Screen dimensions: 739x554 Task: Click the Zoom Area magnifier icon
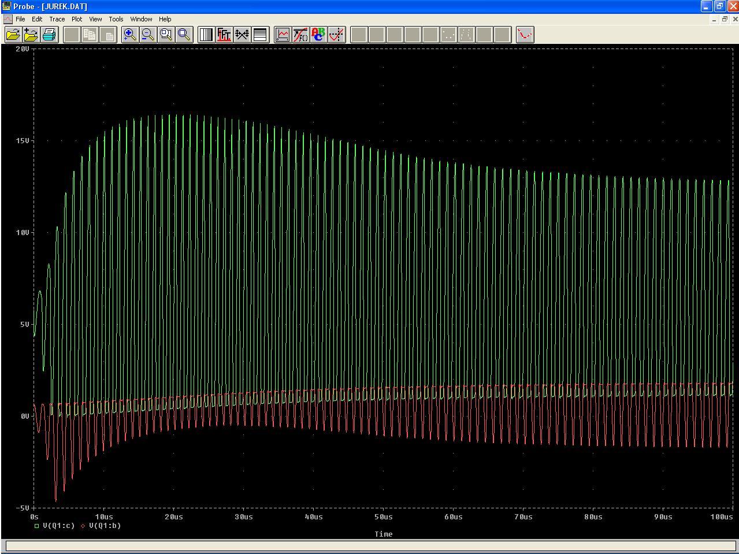coord(166,35)
